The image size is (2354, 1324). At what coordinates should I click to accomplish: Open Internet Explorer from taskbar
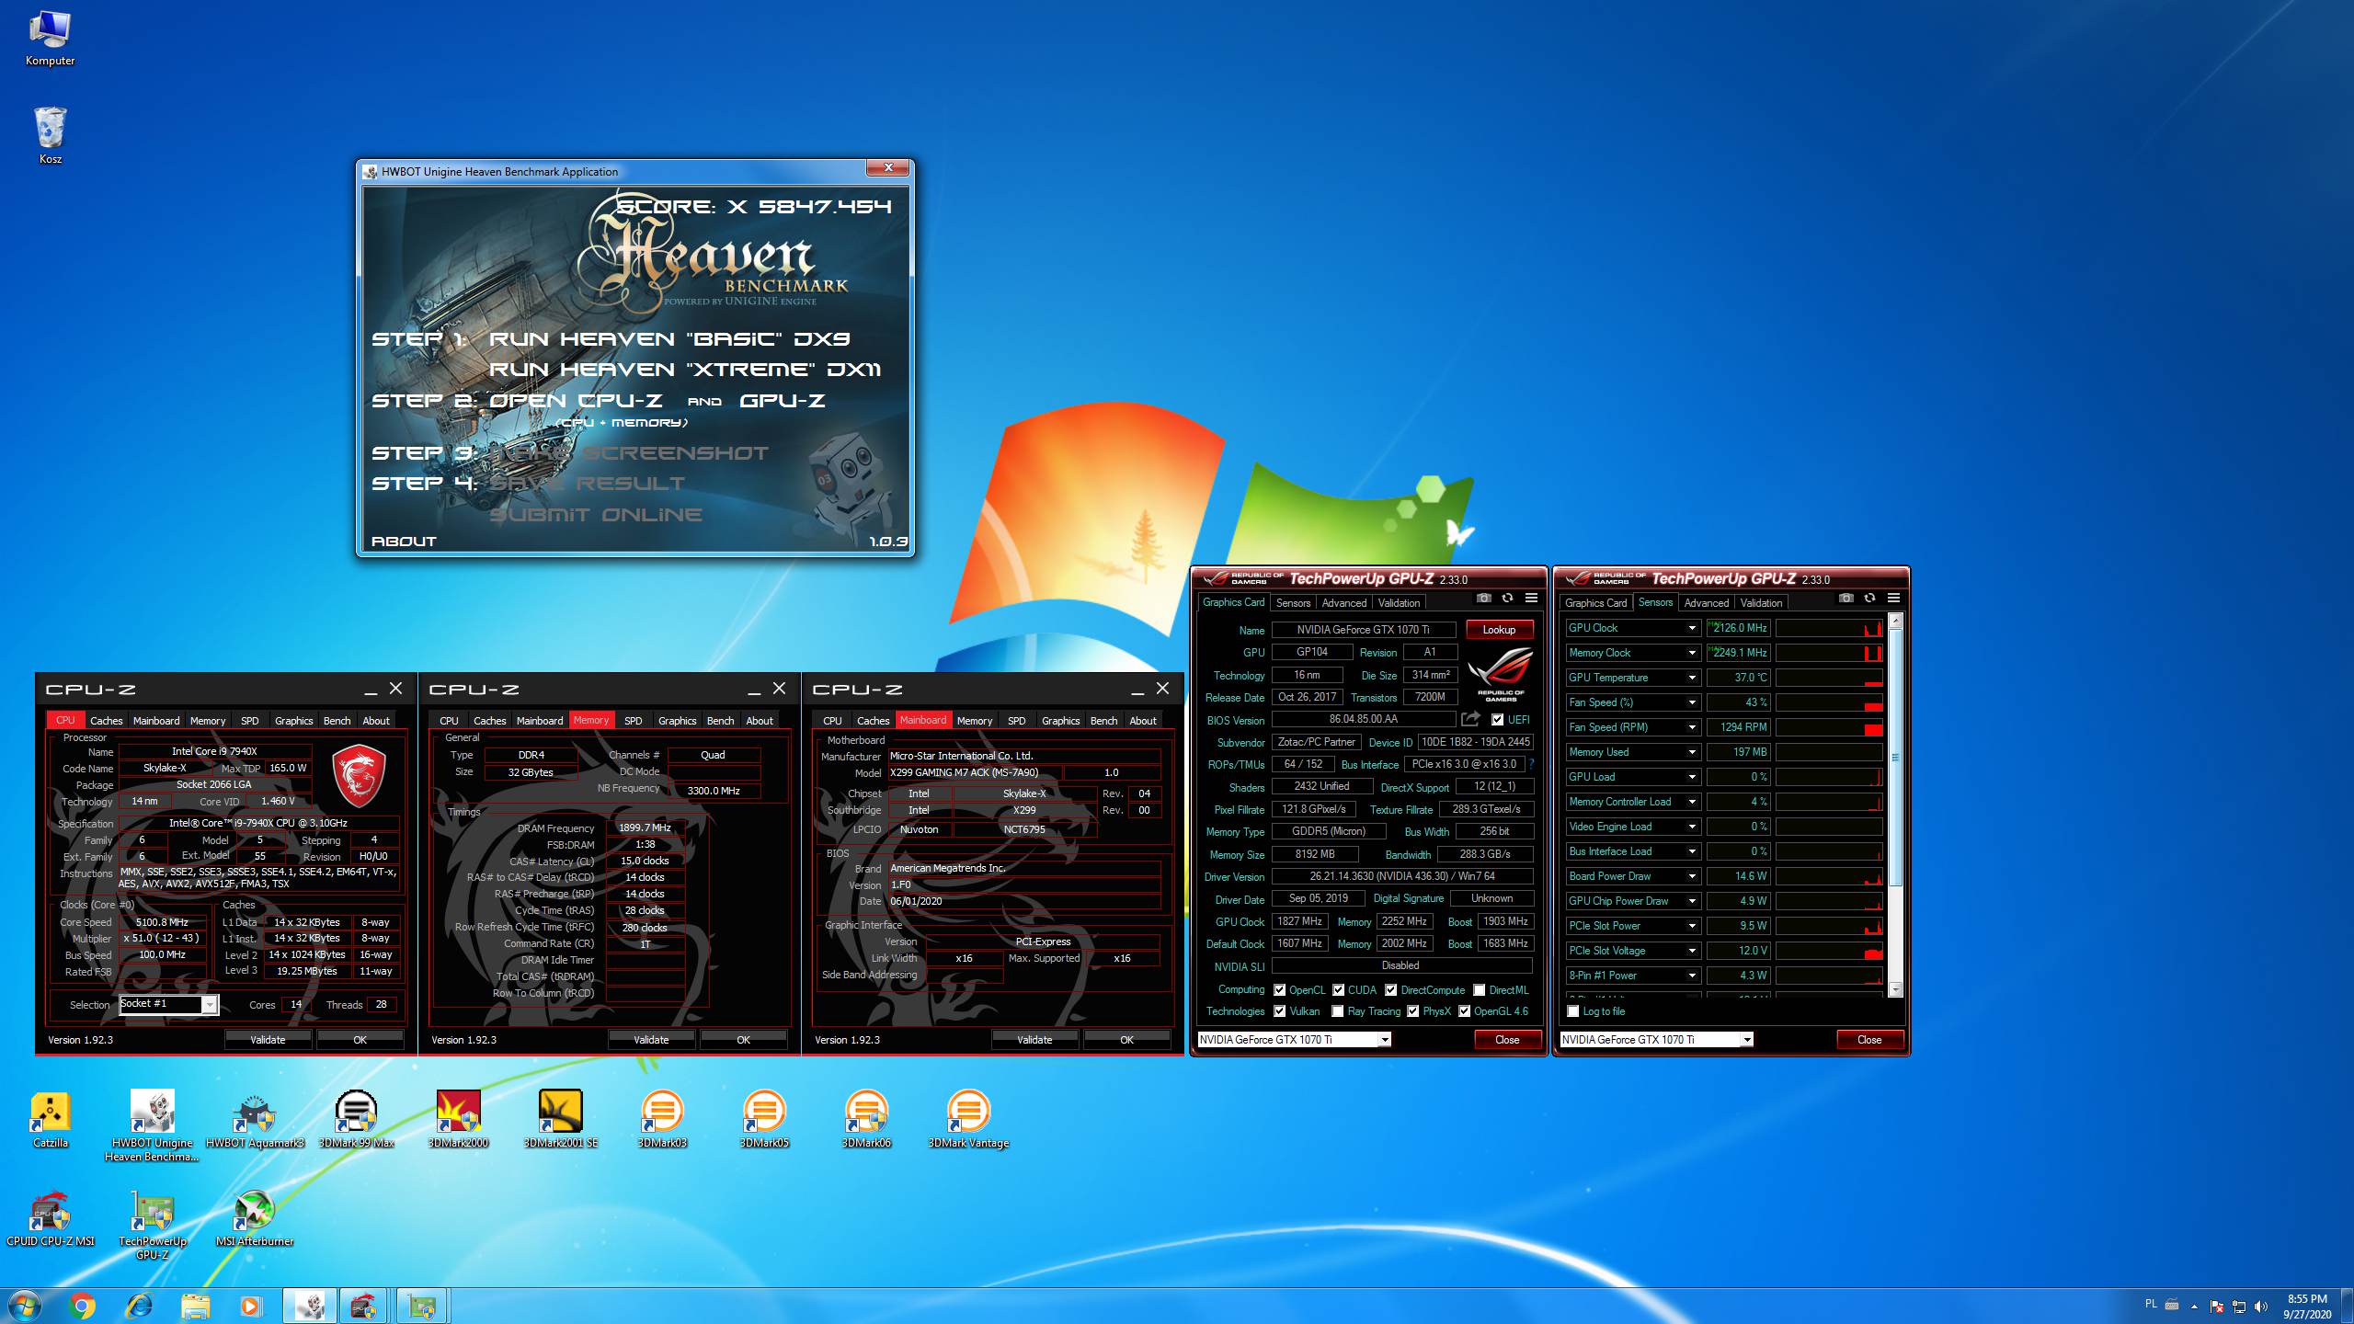tap(139, 1306)
